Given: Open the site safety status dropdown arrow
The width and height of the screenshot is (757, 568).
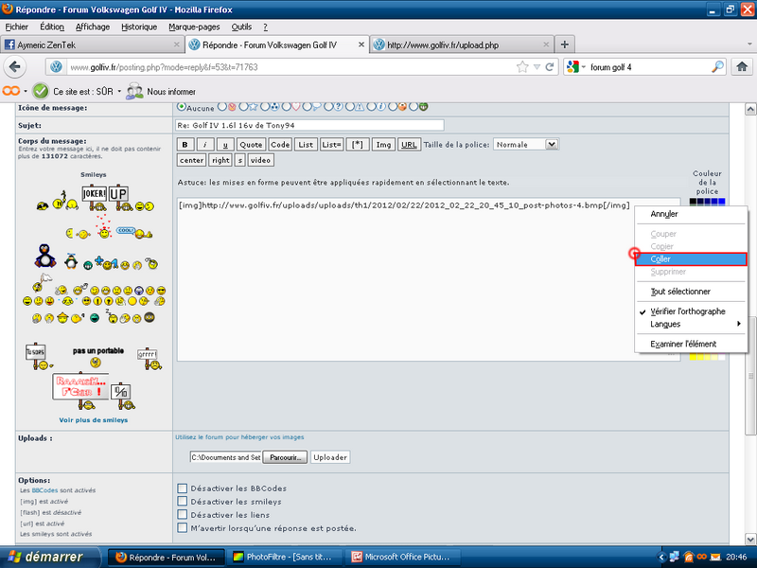Looking at the screenshot, I should click(119, 91).
